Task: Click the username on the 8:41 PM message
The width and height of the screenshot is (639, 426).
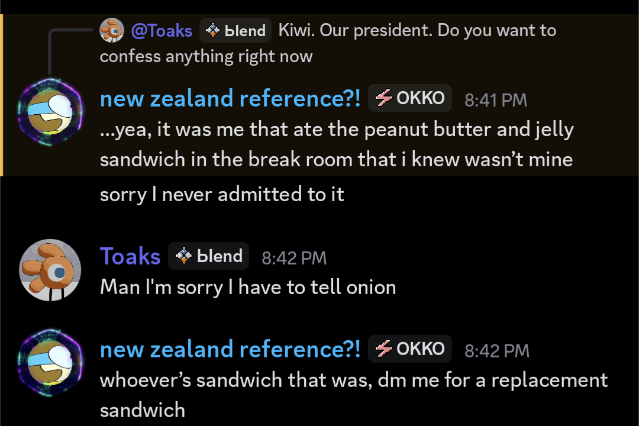Action: [230, 99]
